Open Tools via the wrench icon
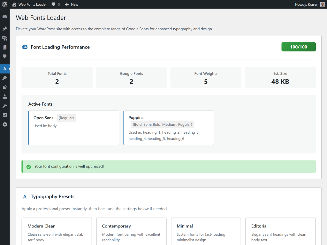327x245 pixels. (x=5, y=106)
